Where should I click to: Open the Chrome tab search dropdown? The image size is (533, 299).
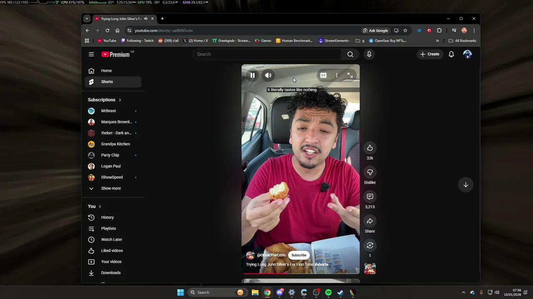click(87, 19)
